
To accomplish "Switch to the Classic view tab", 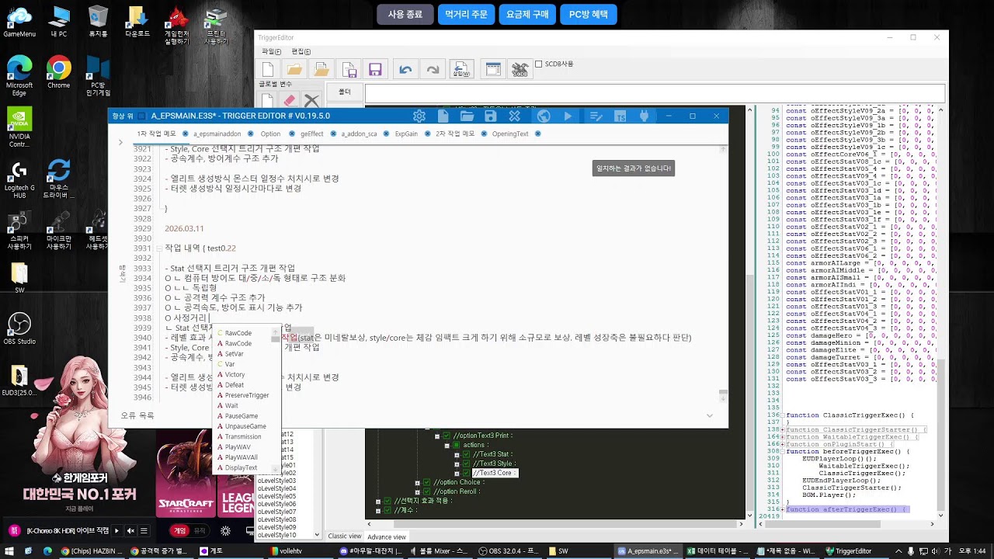I will [344, 536].
